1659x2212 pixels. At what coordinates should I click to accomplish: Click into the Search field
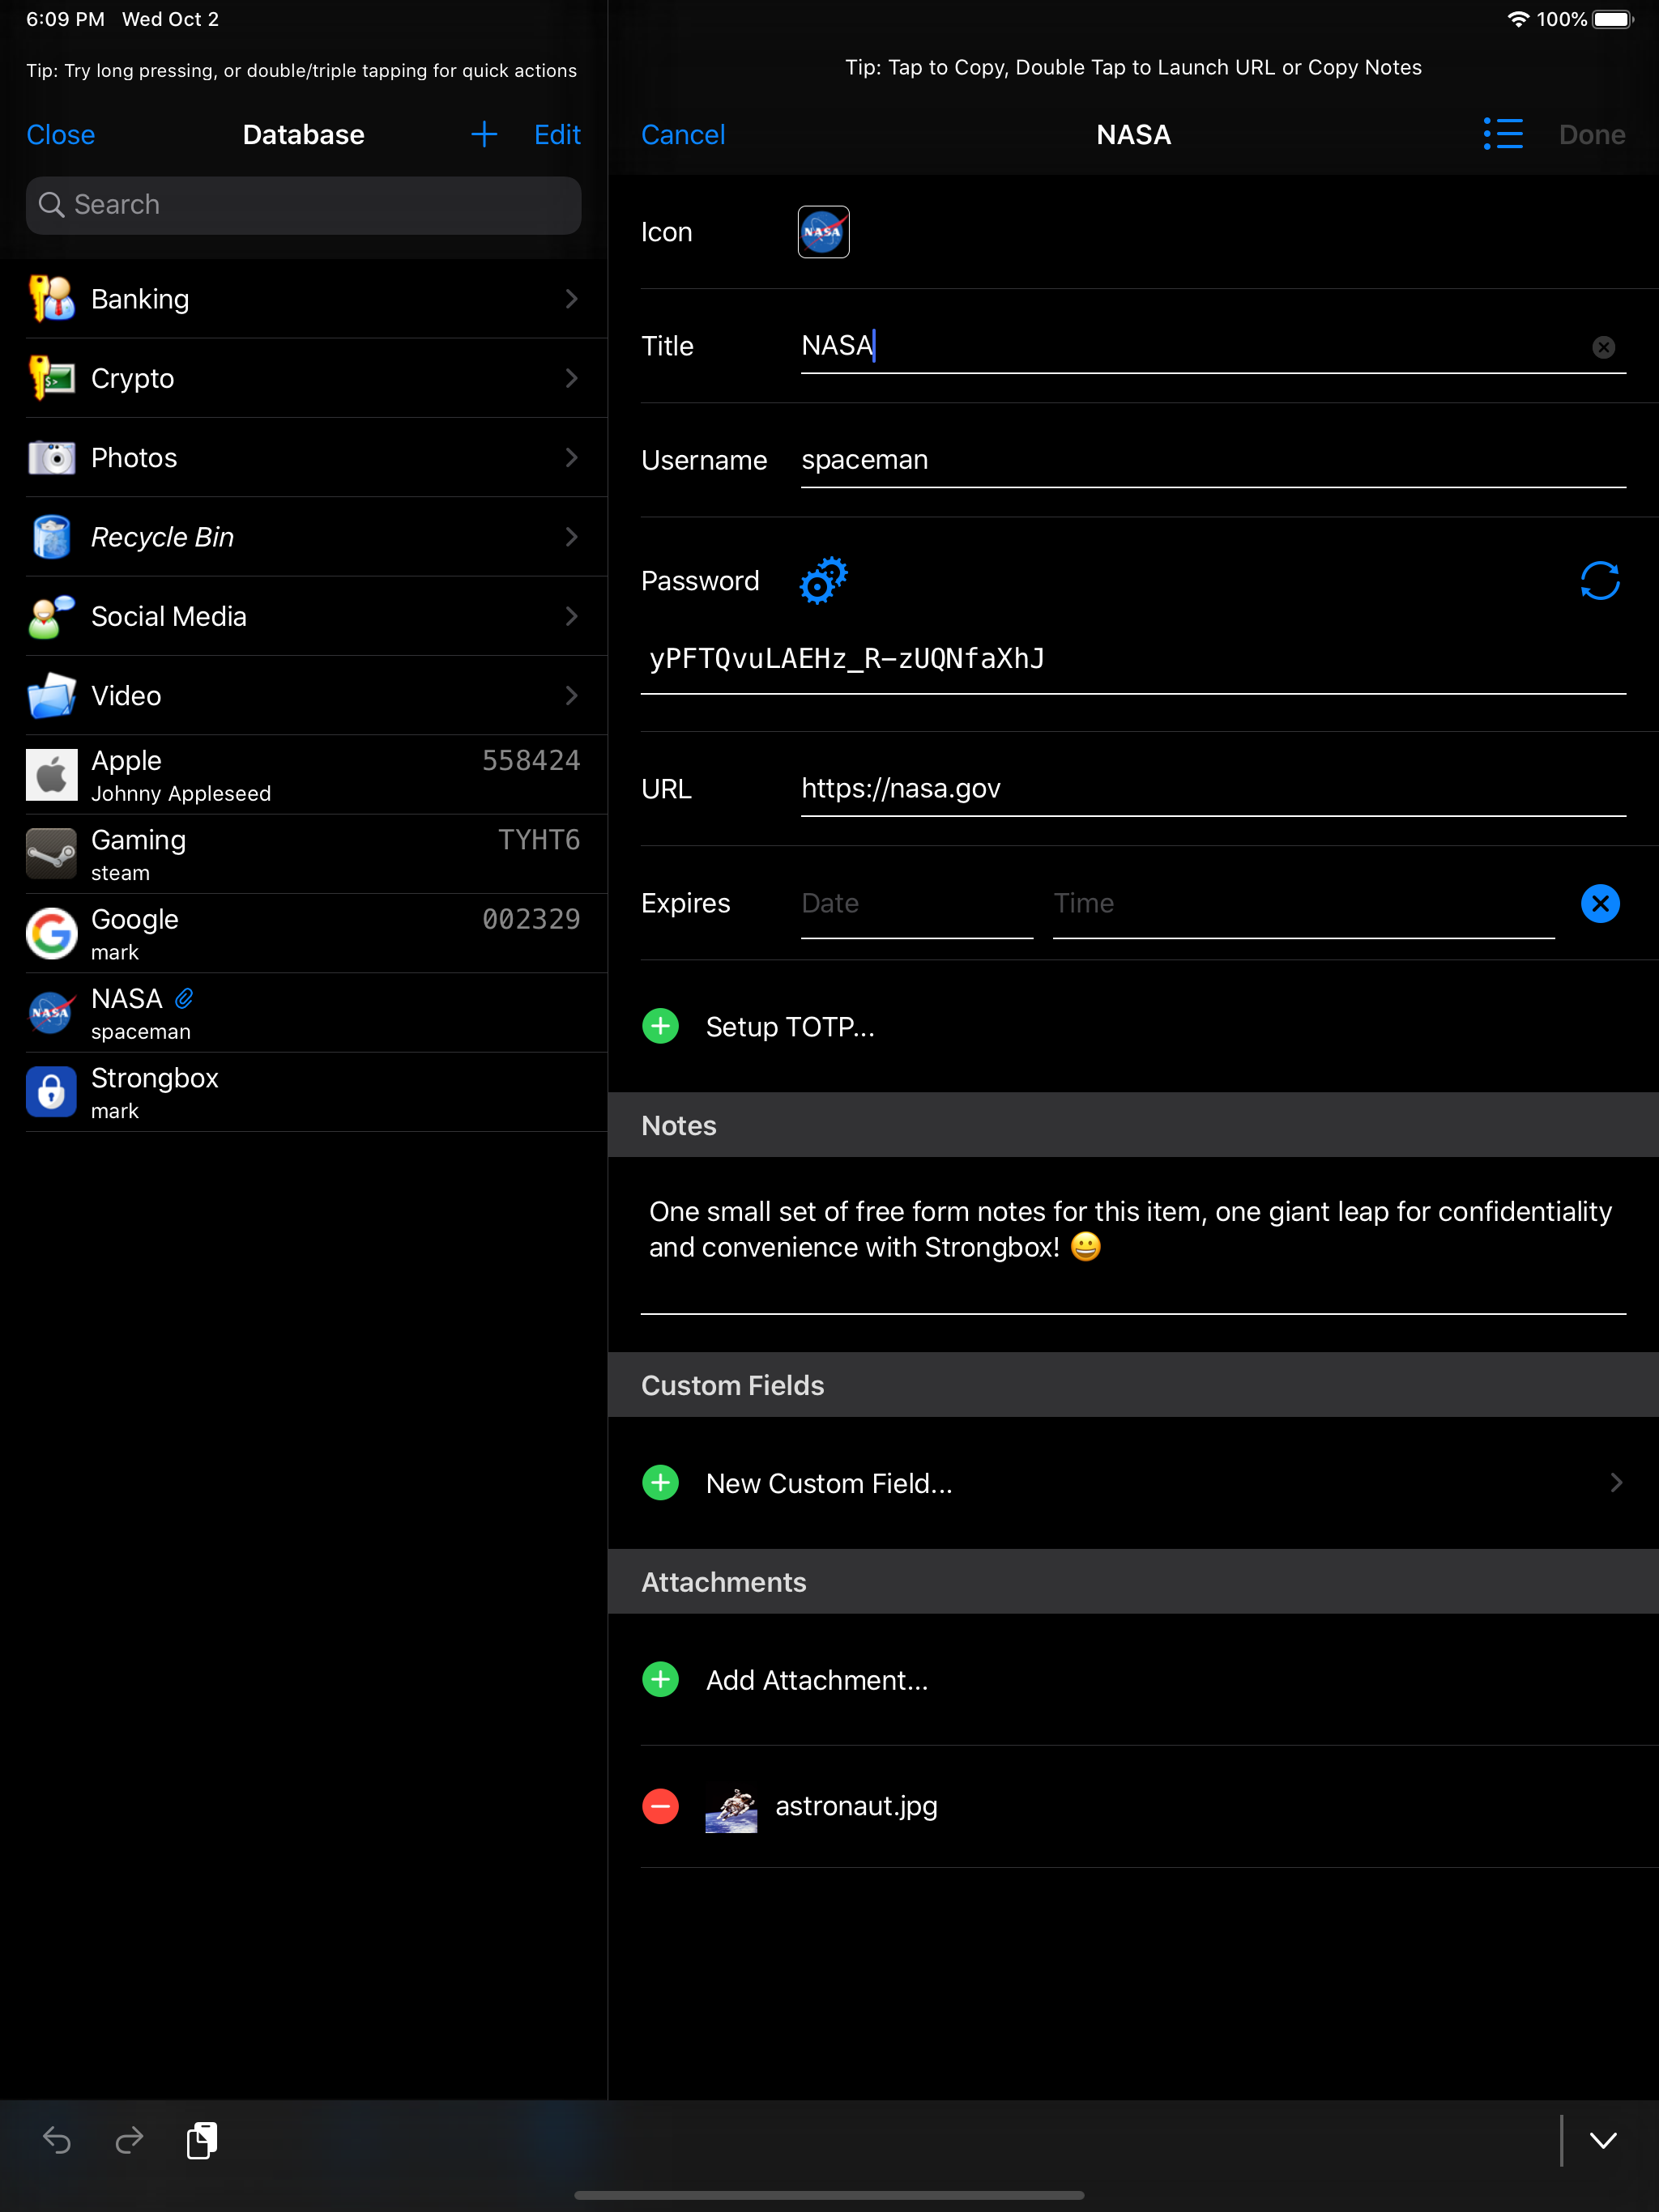tap(302, 205)
